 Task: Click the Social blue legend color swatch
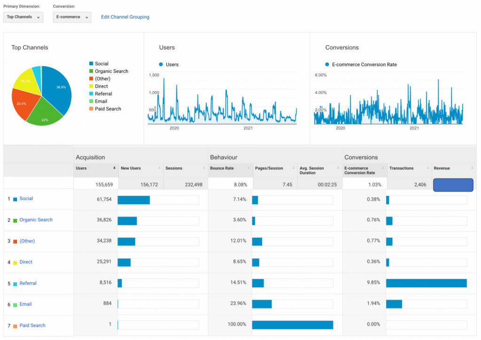(x=91, y=64)
